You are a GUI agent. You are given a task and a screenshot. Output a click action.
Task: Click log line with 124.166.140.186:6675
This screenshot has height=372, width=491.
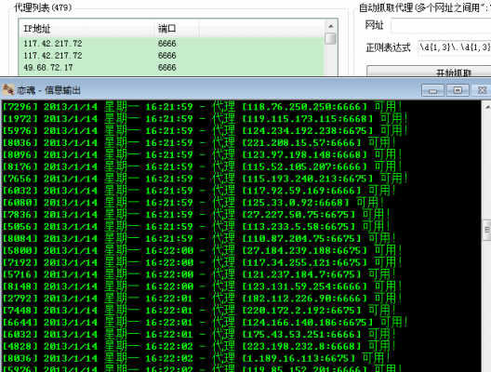click(x=206, y=322)
